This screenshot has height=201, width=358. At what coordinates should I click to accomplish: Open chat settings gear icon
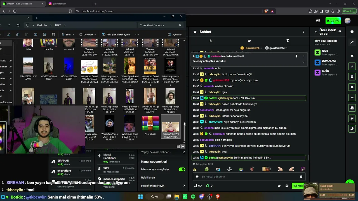click(287, 186)
